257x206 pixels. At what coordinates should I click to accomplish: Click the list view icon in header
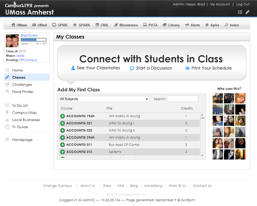pyautogui.click(x=240, y=12)
